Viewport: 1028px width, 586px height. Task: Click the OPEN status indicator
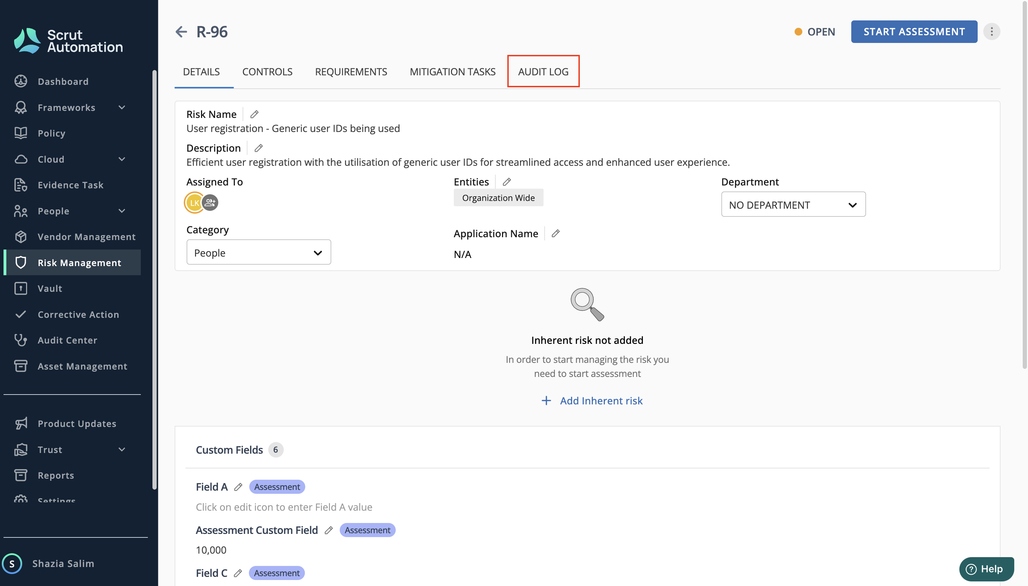pyautogui.click(x=815, y=31)
